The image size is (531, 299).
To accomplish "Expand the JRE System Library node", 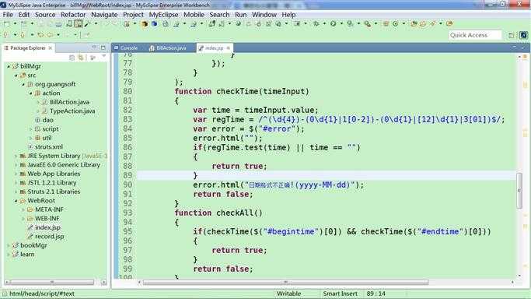I will click(16, 156).
